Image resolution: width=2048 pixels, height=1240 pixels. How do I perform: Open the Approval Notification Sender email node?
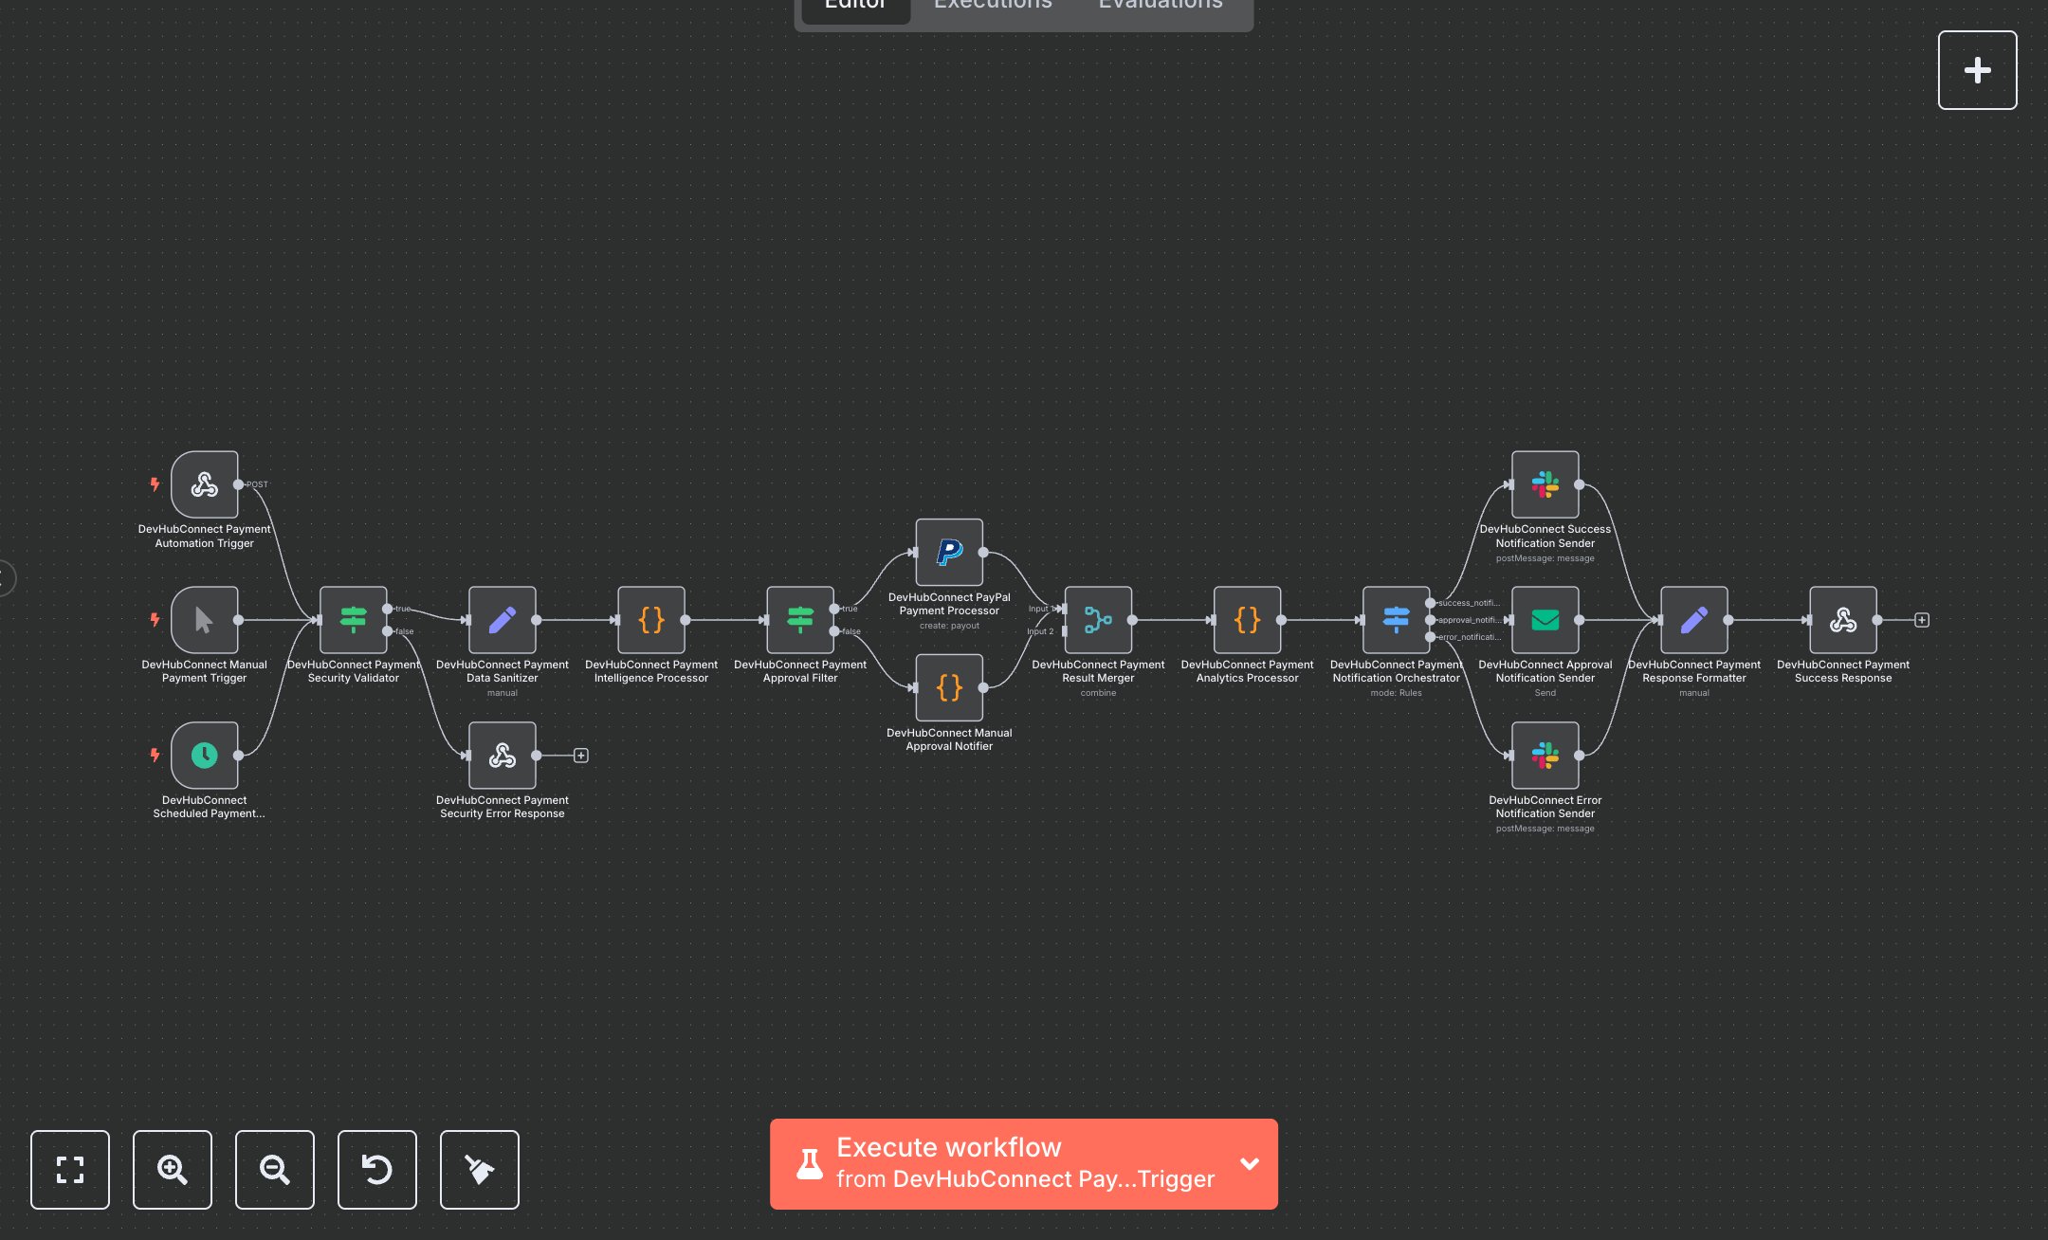click(1545, 620)
